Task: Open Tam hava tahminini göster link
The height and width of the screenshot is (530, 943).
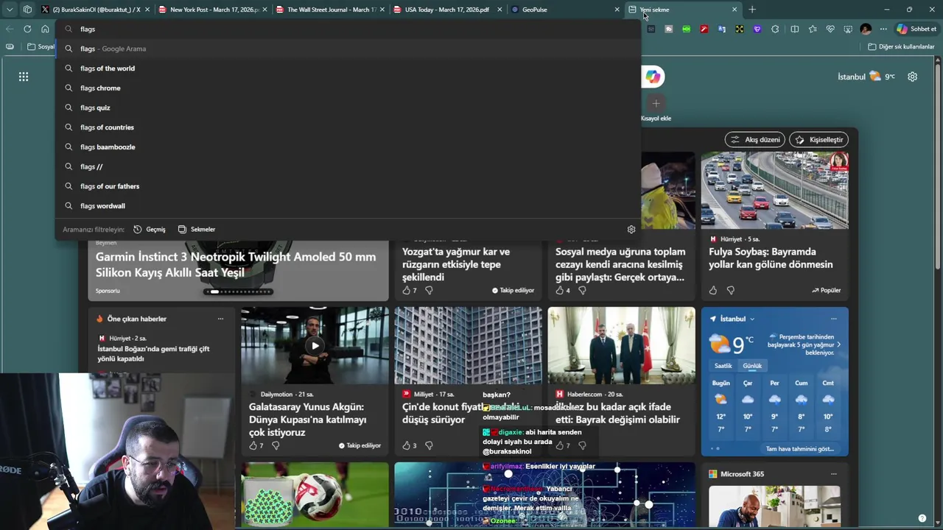Action: pyautogui.click(x=800, y=448)
